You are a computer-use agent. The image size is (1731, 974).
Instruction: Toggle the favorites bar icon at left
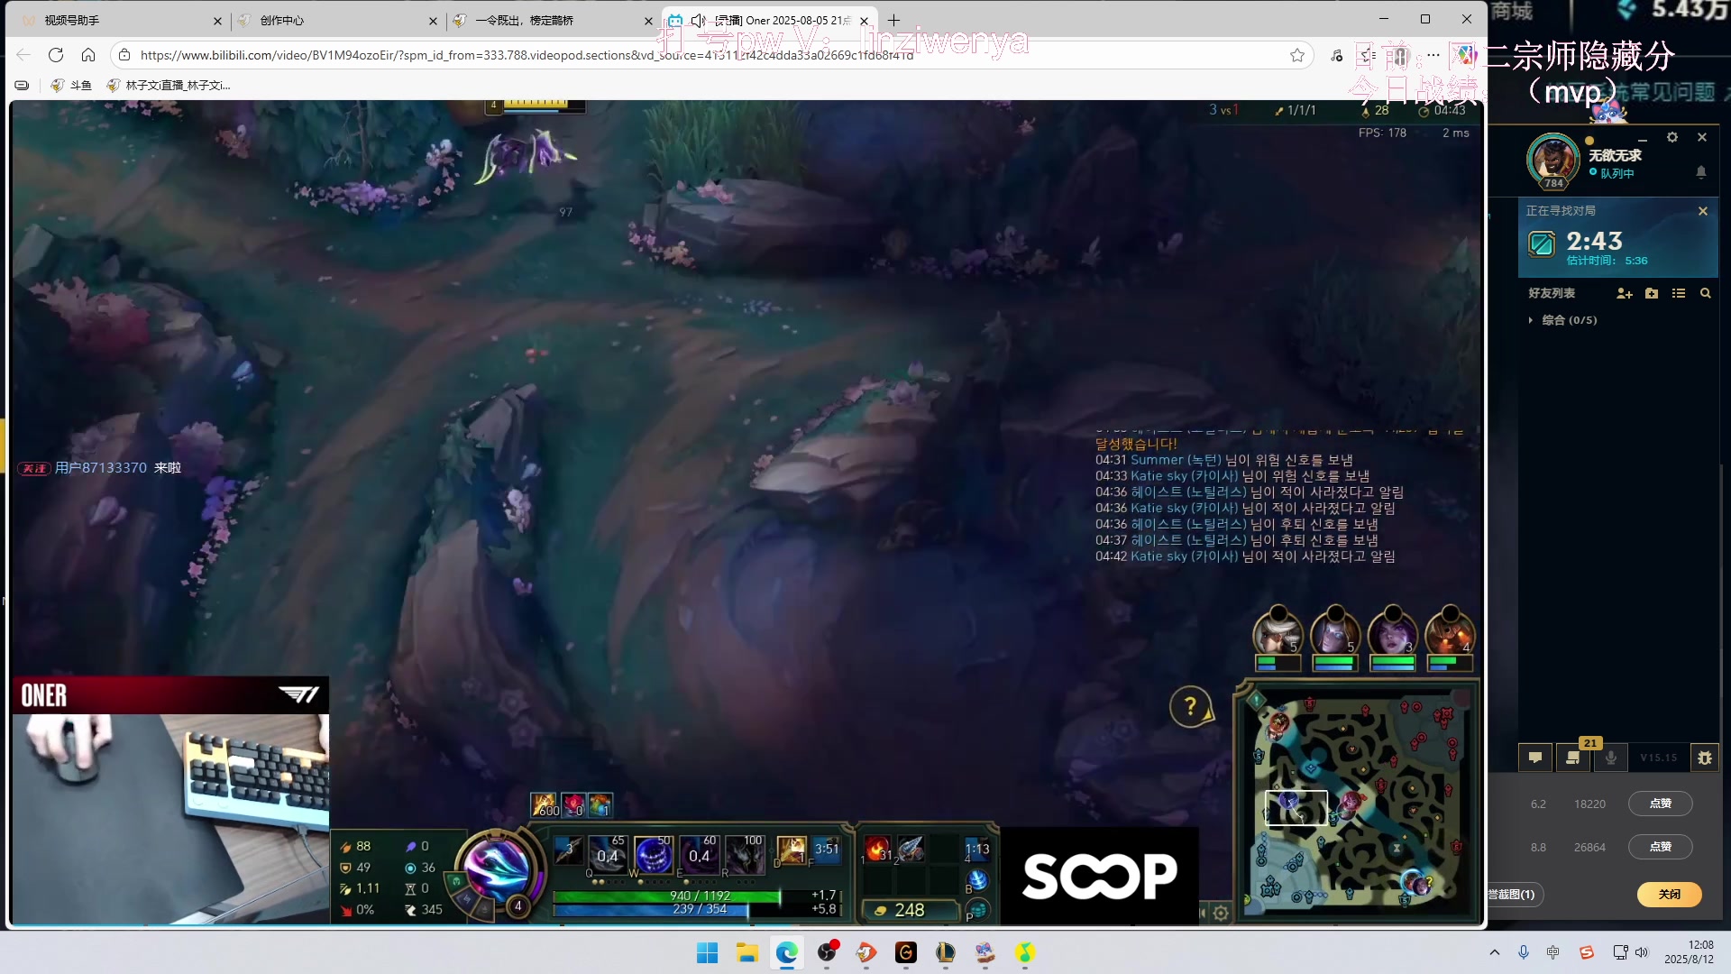[x=22, y=85]
